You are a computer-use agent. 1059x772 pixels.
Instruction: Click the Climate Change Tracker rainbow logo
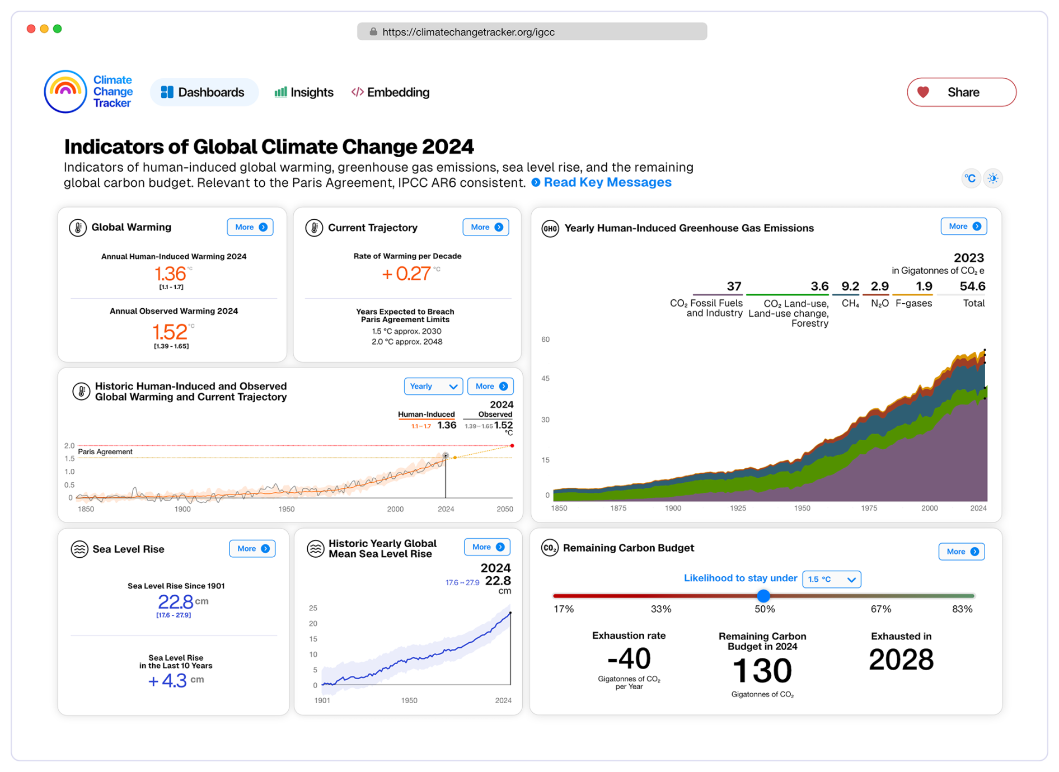(x=65, y=92)
